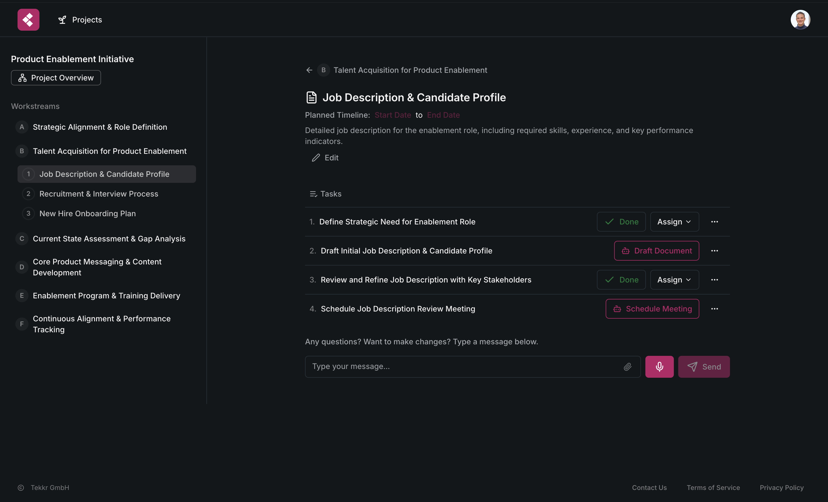Open the Assign dropdown for task one

[x=674, y=221]
